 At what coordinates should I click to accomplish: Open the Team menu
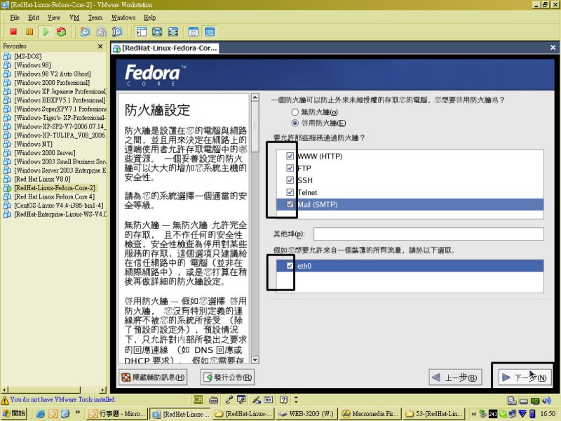point(95,18)
